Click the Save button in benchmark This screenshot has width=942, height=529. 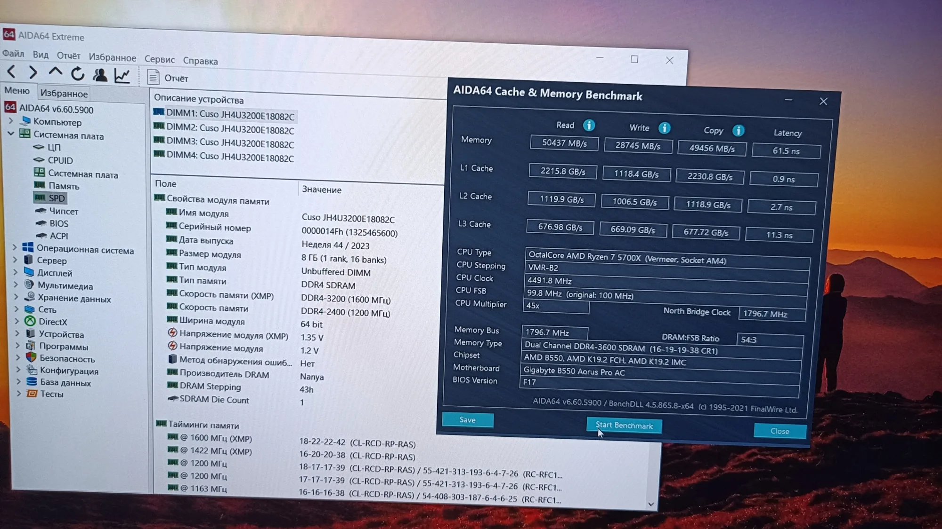467,419
